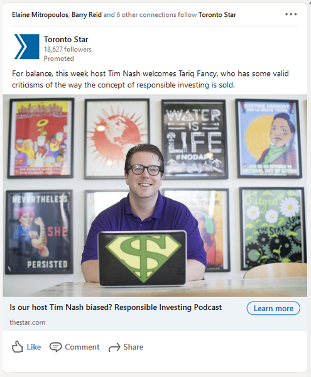Open the Toronto Star page name beside logo
The image size is (311, 377).
pyautogui.click(x=66, y=39)
